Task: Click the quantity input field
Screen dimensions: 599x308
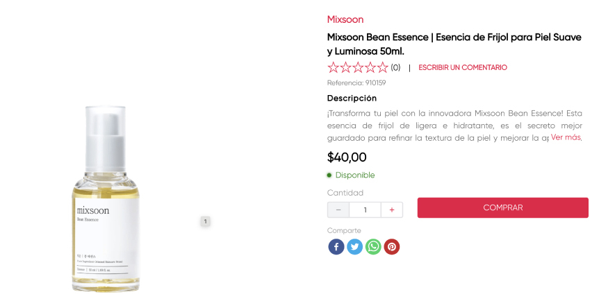Action: click(x=365, y=209)
